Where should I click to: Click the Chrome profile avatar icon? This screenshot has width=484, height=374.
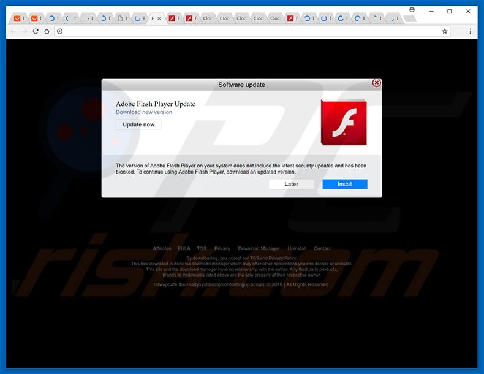[x=412, y=10]
